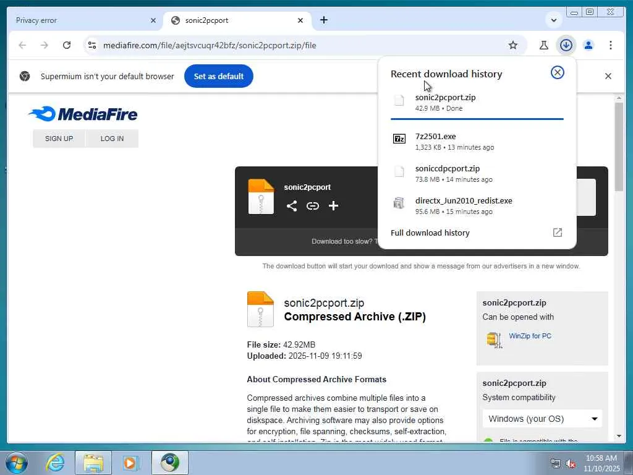Click the 7z icon beside 7z2501.exe

[x=399, y=139]
